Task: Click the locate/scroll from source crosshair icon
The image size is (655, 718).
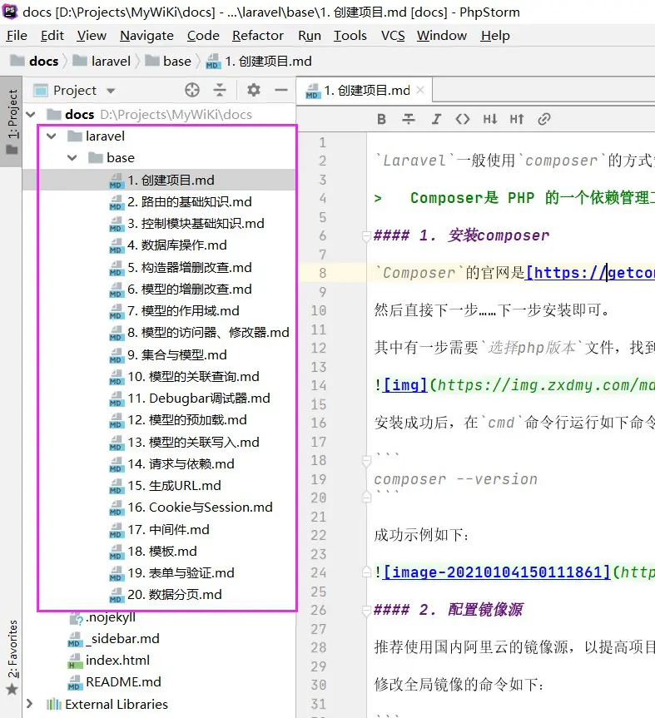Action: click(x=192, y=90)
